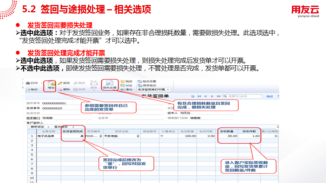This screenshot has height=183, width=326.
Task: Click the lookup icon beside 平板电脑
Action: click(x=138, y=136)
